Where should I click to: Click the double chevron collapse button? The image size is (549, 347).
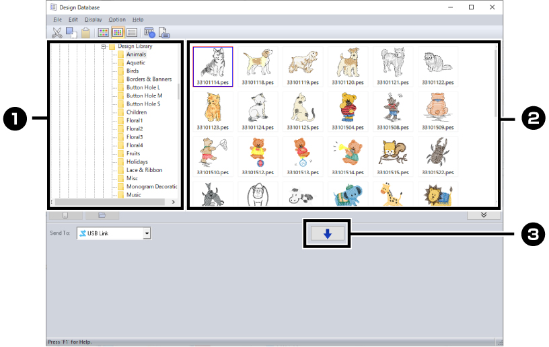coord(484,215)
